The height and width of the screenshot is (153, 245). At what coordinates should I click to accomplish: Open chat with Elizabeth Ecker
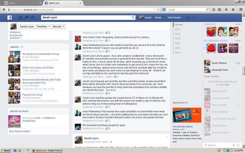tap(222, 70)
